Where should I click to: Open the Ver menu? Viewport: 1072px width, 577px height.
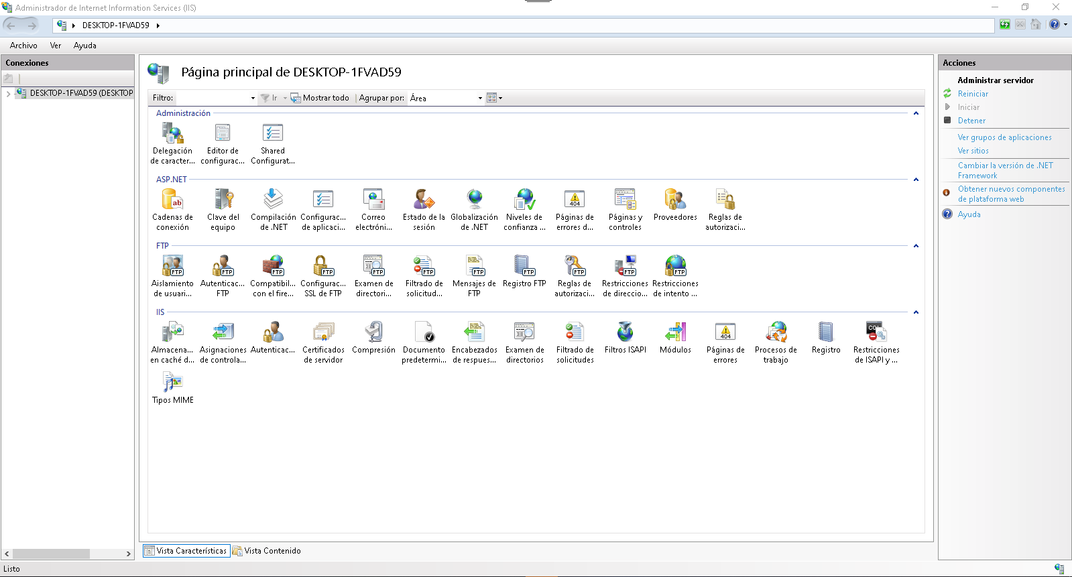tap(56, 46)
